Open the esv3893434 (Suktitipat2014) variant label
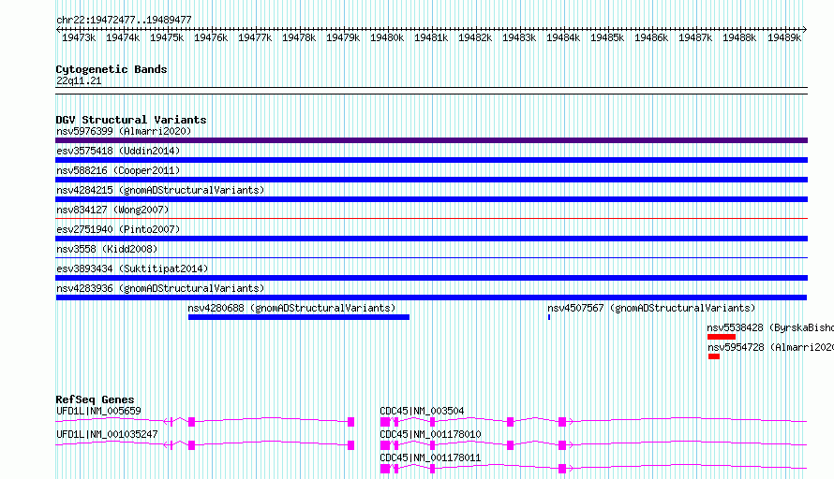 pyautogui.click(x=132, y=269)
